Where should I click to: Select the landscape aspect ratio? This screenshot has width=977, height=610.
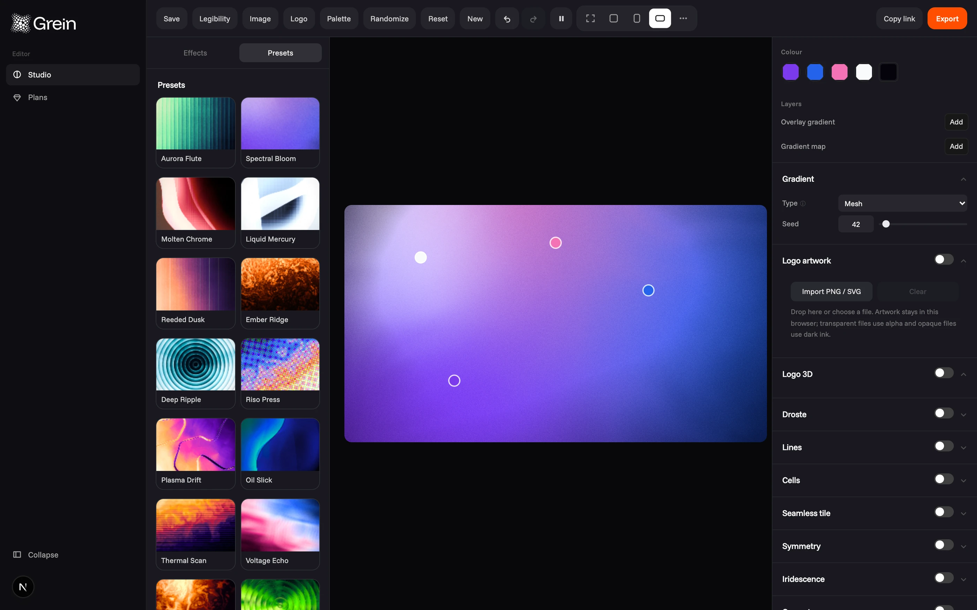[660, 18]
